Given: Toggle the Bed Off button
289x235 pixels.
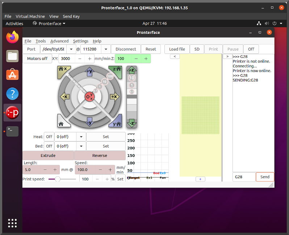Looking at the screenshot, I should (49, 146).
